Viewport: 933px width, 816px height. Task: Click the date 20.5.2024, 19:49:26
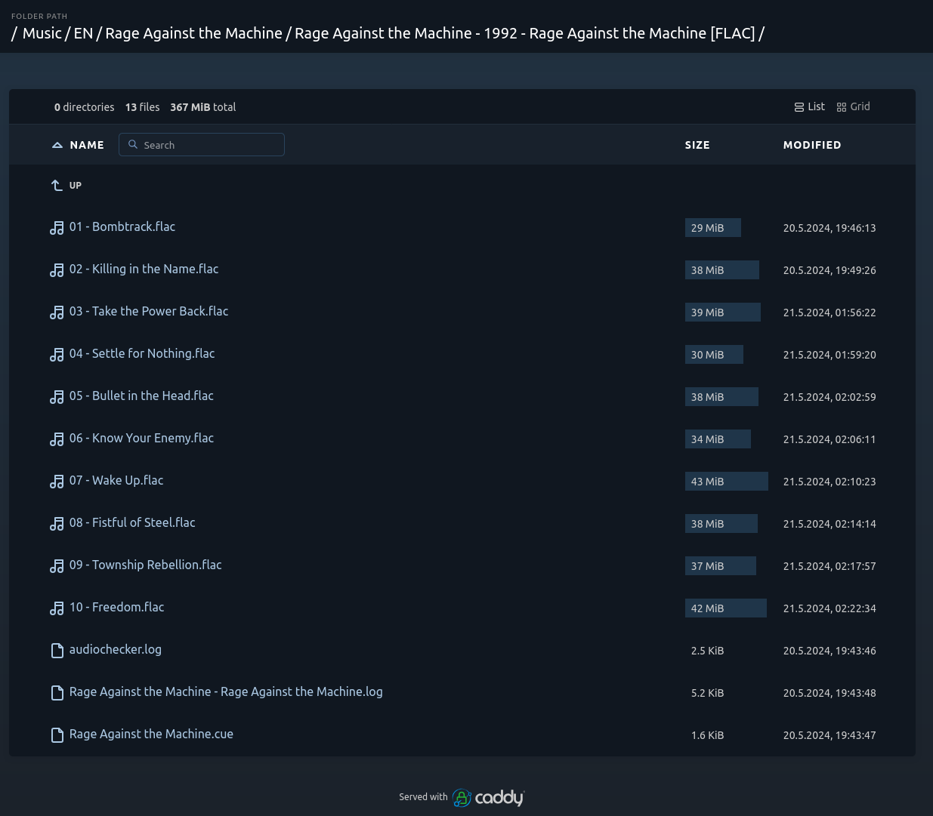pos(830,270)
